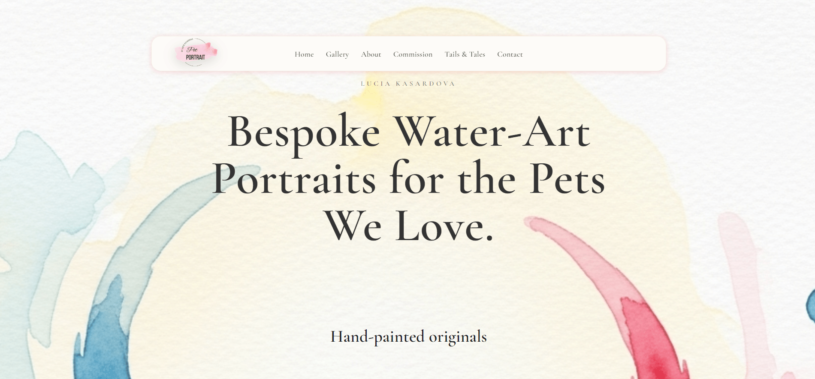Navigate to the Gallery section
The height and width of the screenshot is (379, 815).
[338, 54]
